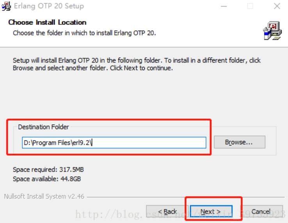Cancel the Erlang installation

(x=261, y=211)
